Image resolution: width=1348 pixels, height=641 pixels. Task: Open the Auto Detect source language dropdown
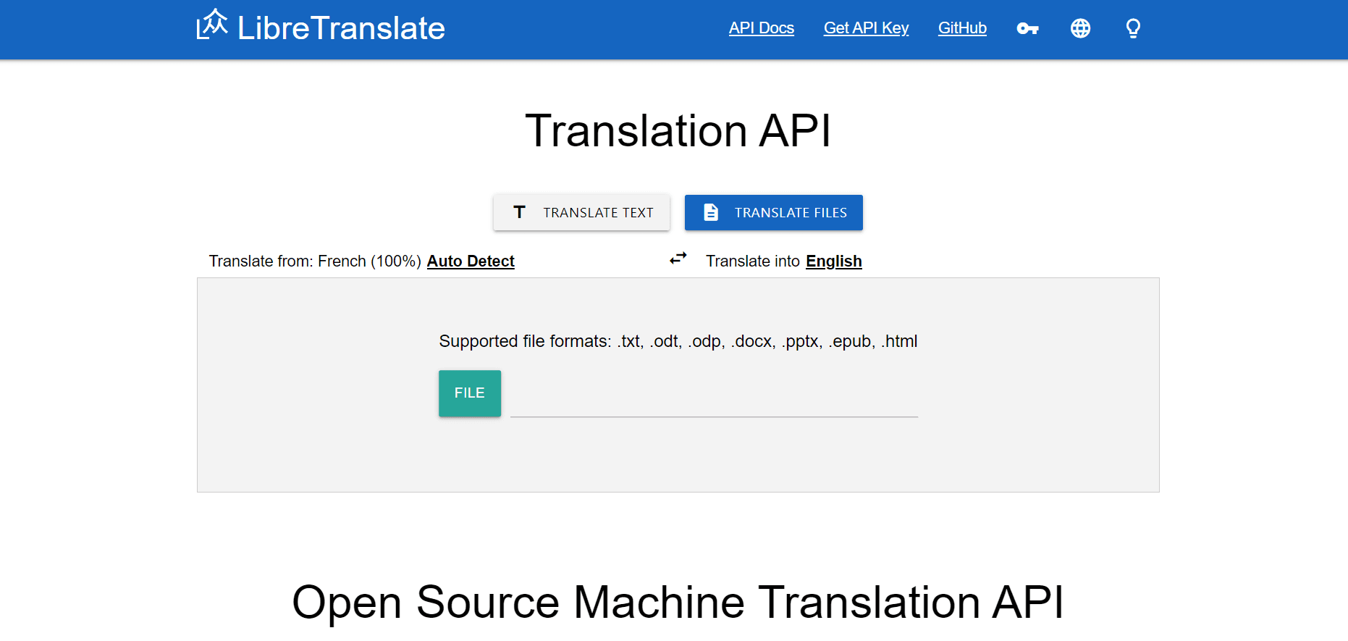pos(471,261)
